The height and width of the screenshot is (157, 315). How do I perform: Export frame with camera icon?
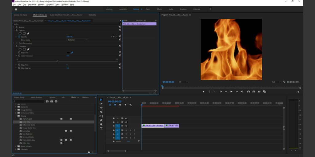[259, 91]
